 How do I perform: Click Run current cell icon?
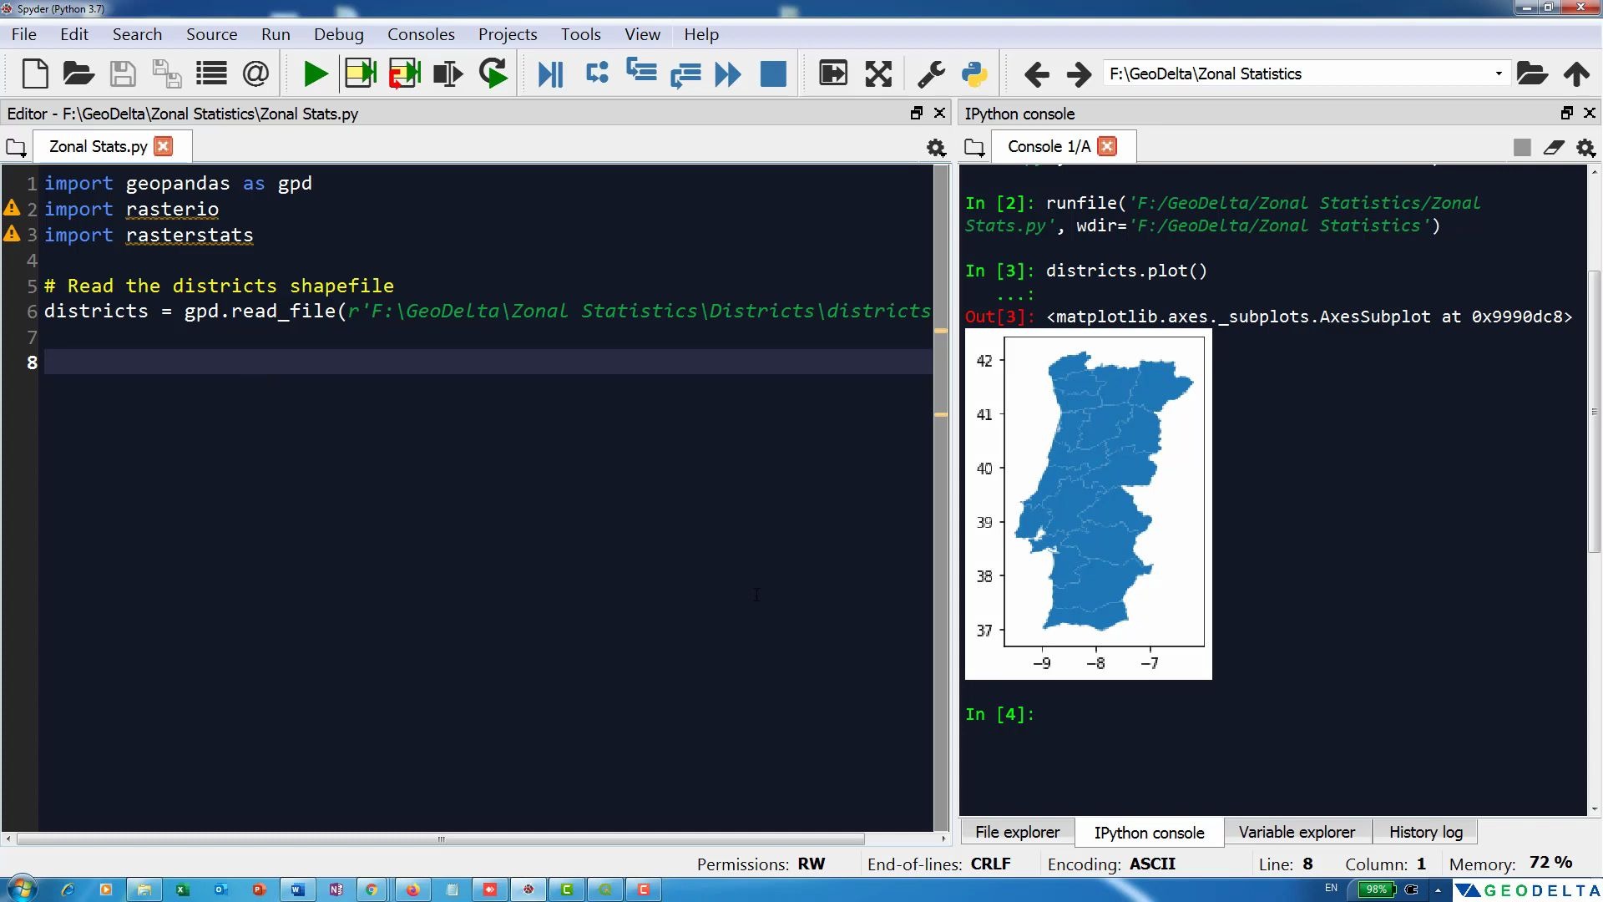[361, 74]
